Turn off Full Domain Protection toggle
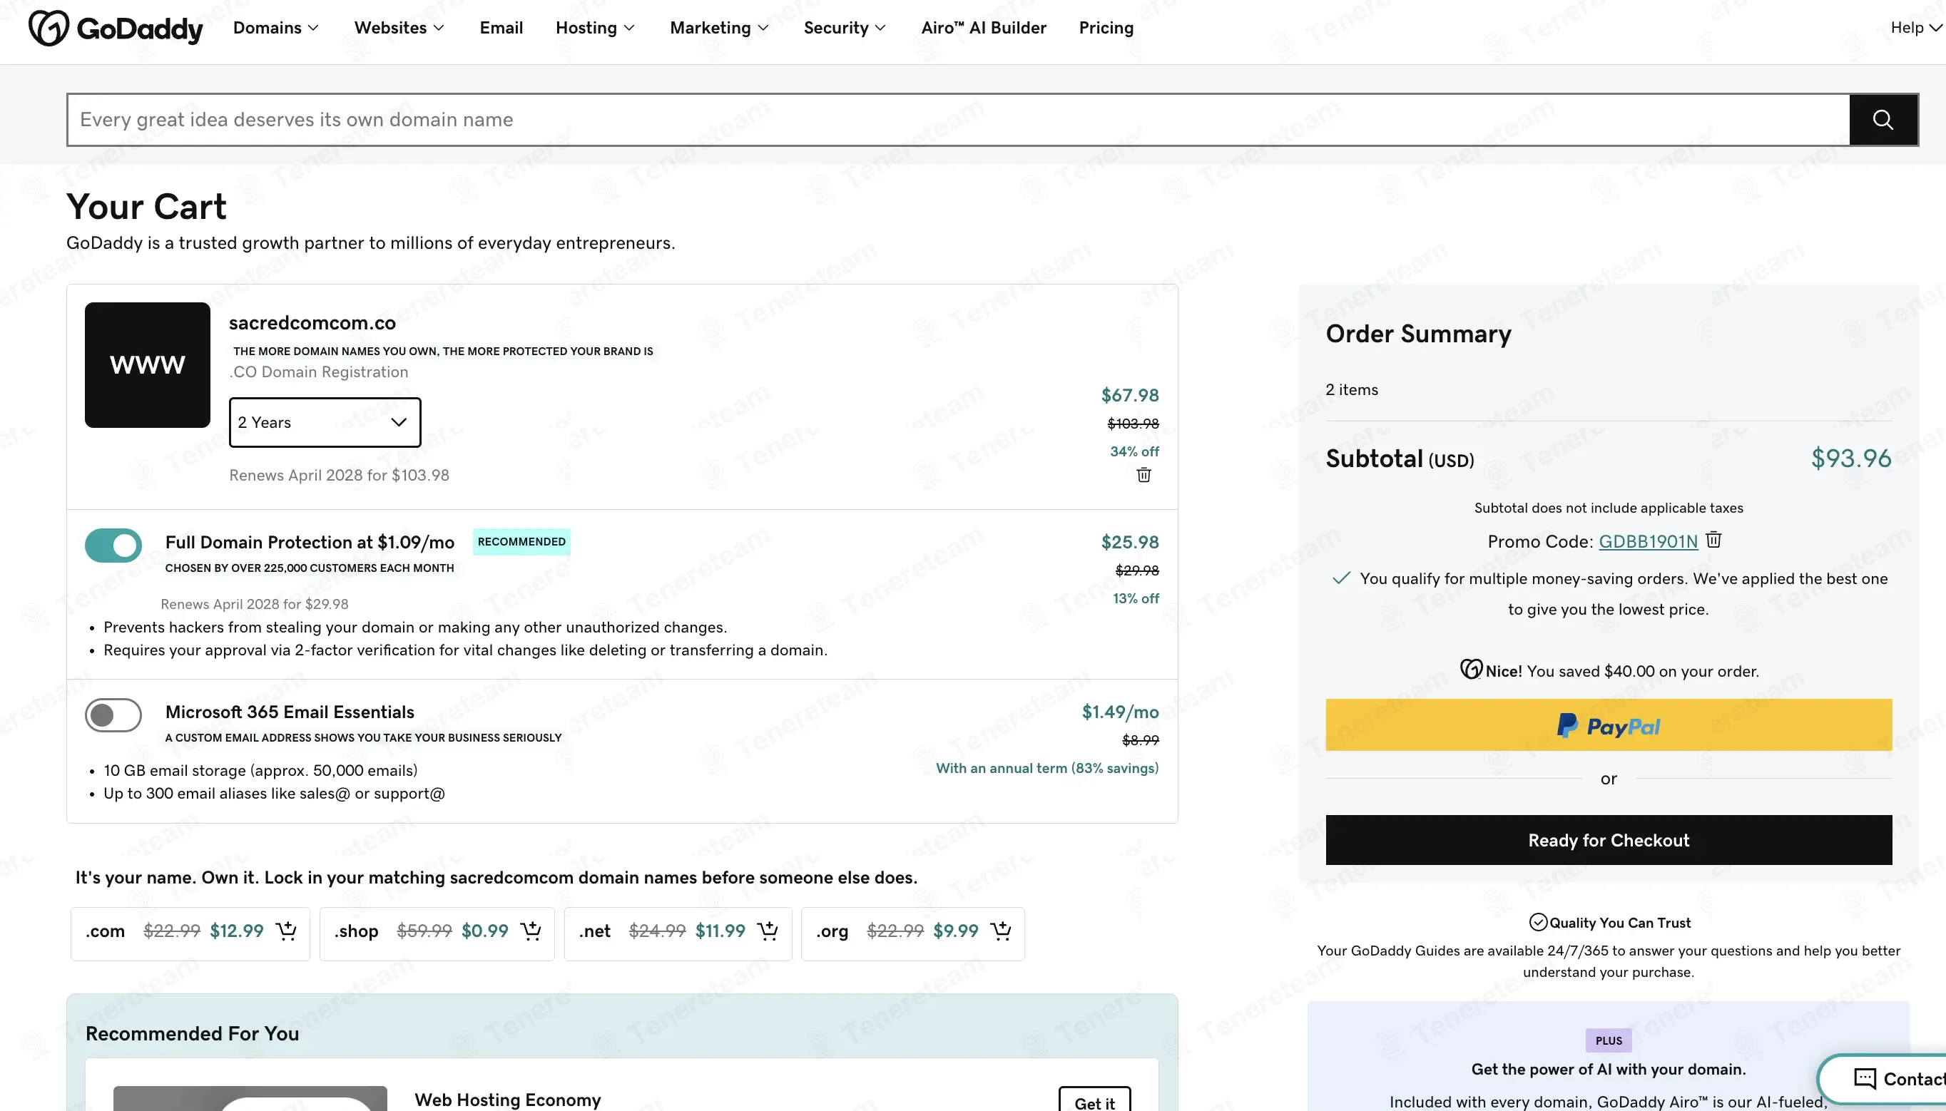The width and height of the screenshot is (1946, 1111). [113, 545]
